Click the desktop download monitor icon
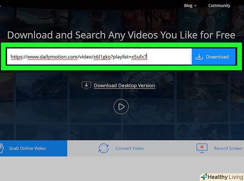 click(x=86, y=85)
